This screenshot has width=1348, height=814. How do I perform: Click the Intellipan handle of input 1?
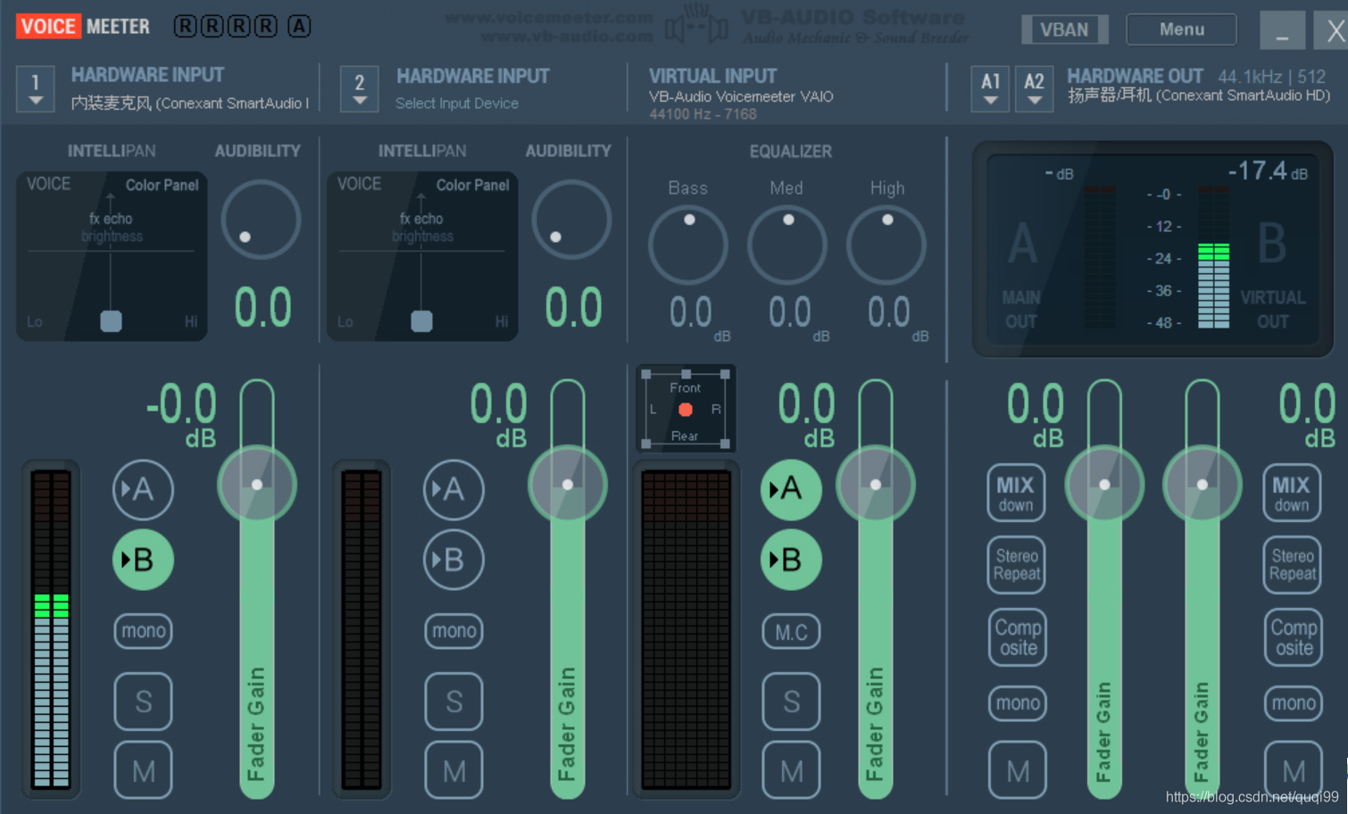111,321
